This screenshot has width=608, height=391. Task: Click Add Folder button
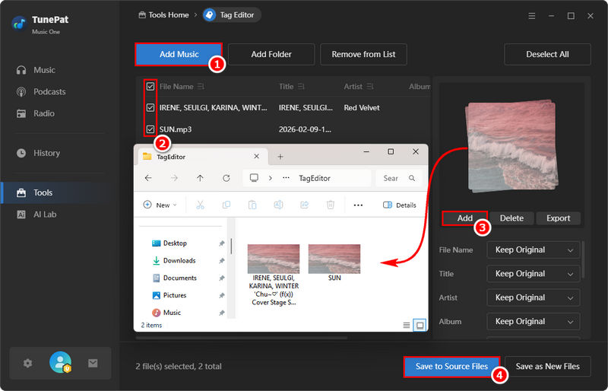coord(271,54)
